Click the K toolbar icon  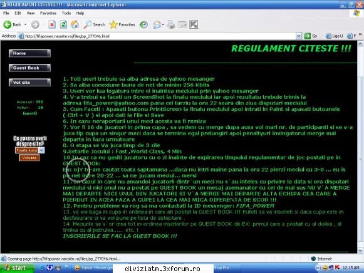tap(194, 24)
